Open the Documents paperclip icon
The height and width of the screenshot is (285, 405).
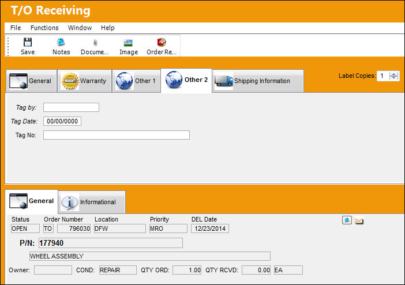[95, 42]
